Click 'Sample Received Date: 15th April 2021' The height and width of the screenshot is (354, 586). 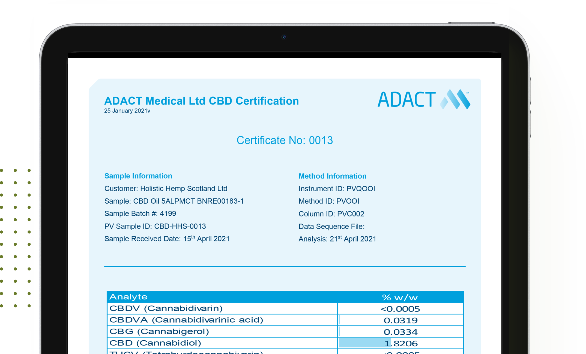pos(167,239)
